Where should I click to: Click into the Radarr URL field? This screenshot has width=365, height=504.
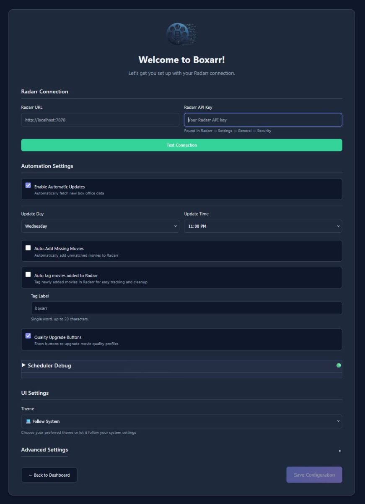[100, 120]
